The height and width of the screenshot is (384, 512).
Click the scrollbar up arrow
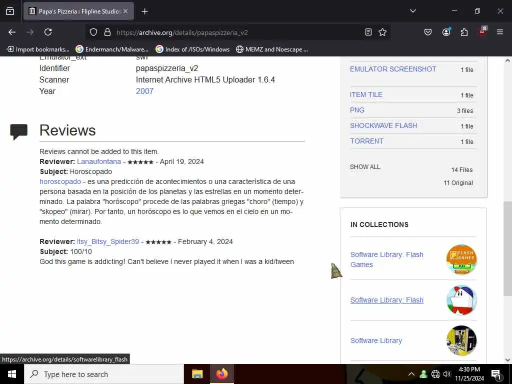point(507,60)
